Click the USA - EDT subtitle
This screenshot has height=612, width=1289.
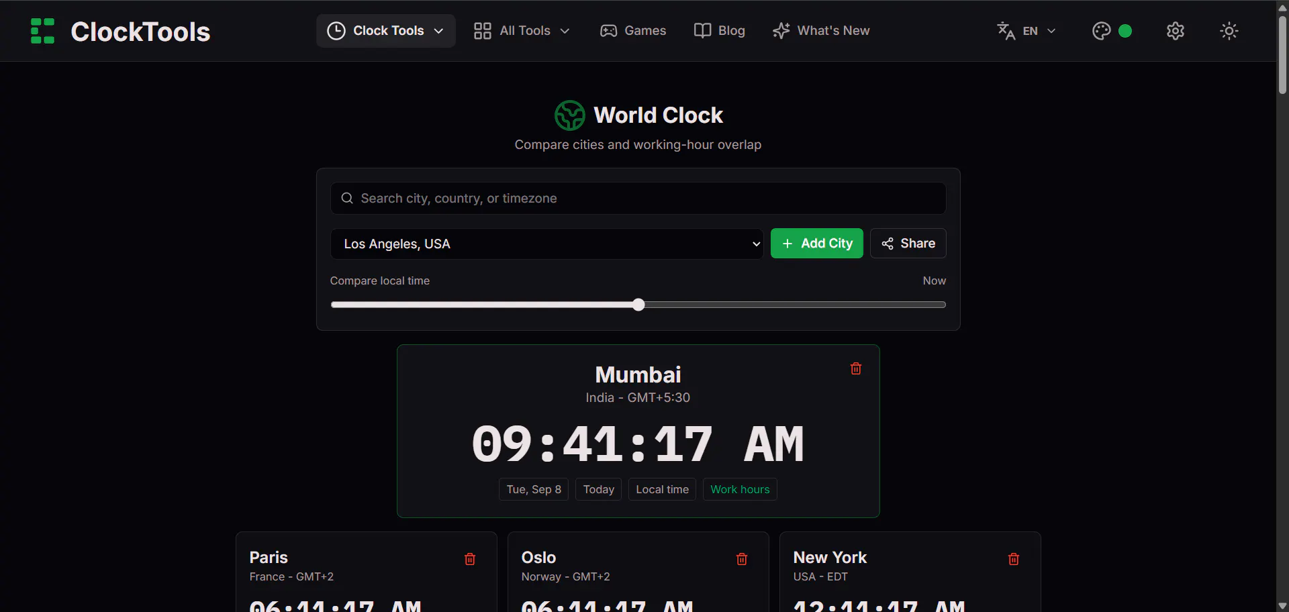[x=820, y=576]
